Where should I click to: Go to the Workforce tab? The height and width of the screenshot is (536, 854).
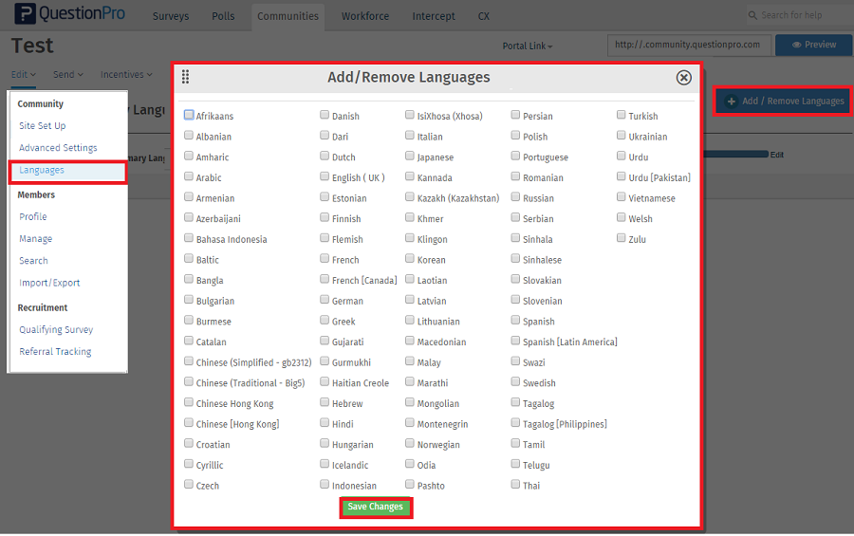365,16
